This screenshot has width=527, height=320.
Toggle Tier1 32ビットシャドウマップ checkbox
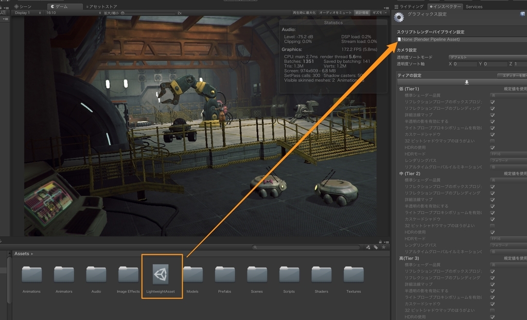(493, 141)
